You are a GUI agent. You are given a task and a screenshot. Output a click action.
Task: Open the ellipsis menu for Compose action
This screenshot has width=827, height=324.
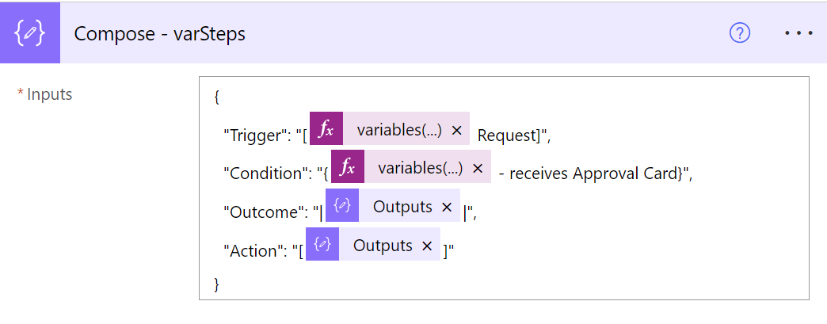(x=798, y=33)
